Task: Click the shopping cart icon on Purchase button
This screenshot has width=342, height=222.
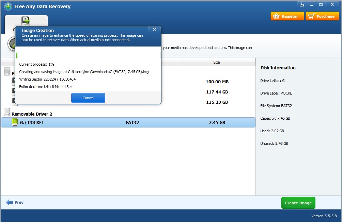Action: [312, 16]
